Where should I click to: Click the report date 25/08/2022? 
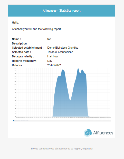(54, 65)
